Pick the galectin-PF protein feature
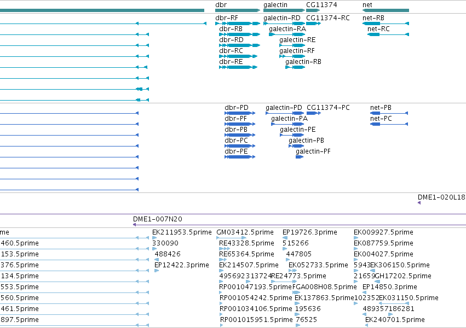Screen dimensions: 466x328 (300, 157)
